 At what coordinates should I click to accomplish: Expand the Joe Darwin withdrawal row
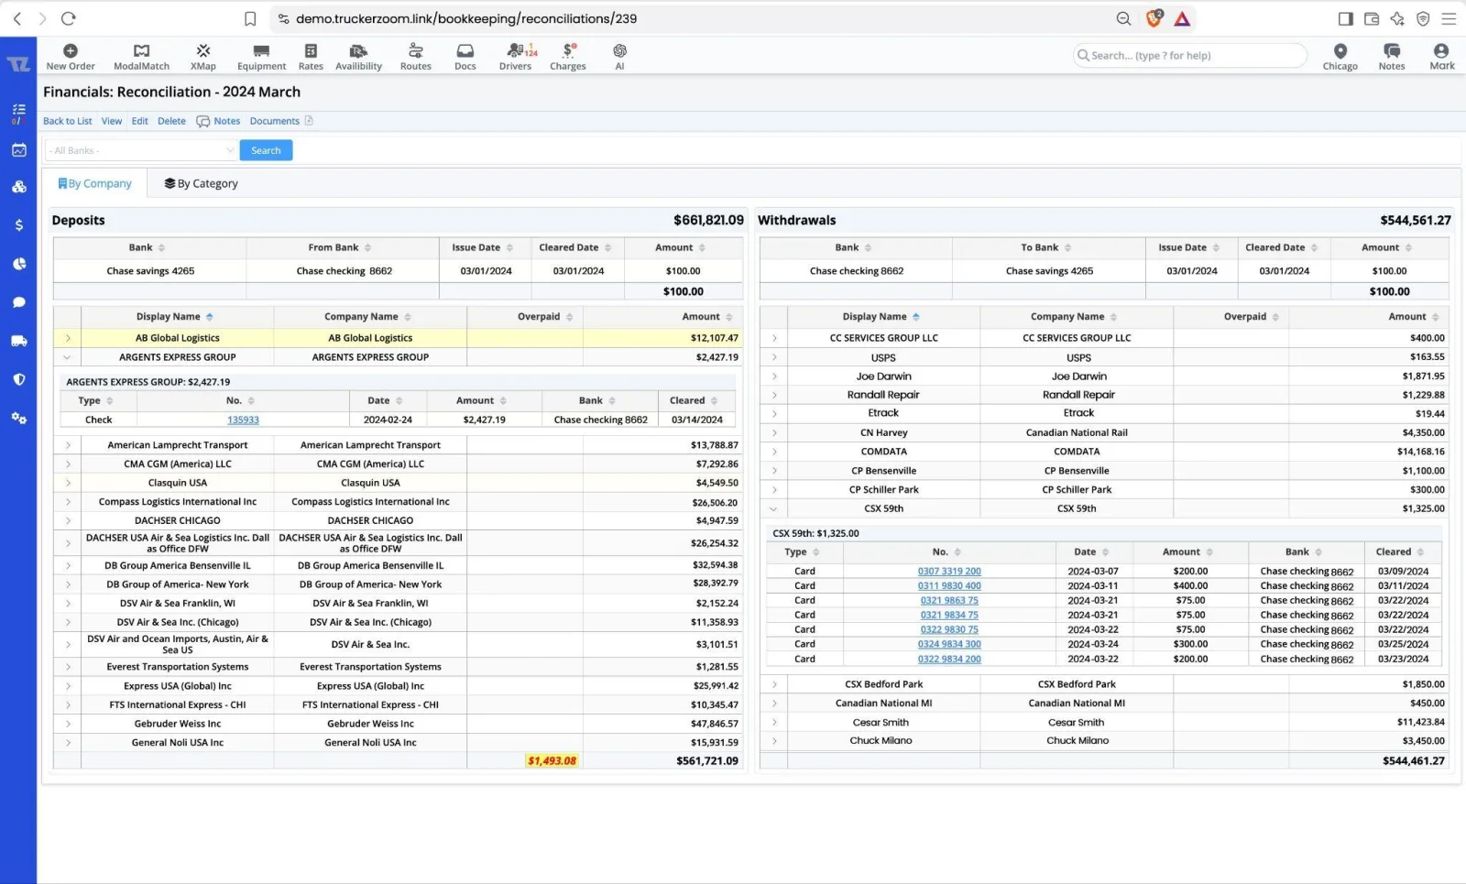(774, 377)
